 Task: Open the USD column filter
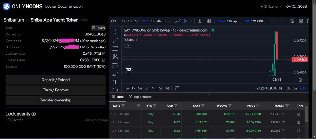pyautogui.click(x=176, y=106)
